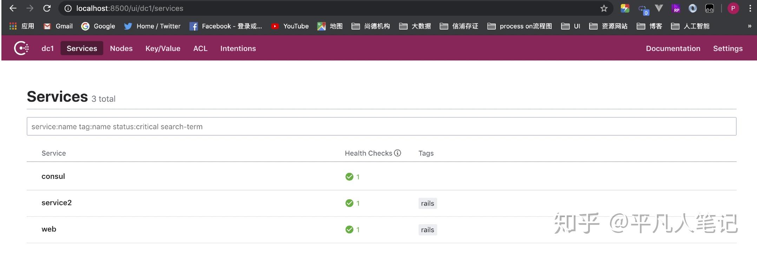Open the Chrome three-dot menu
Image resolution: width=757 pixels, height=253 pixels.
[x=750, y=8]
